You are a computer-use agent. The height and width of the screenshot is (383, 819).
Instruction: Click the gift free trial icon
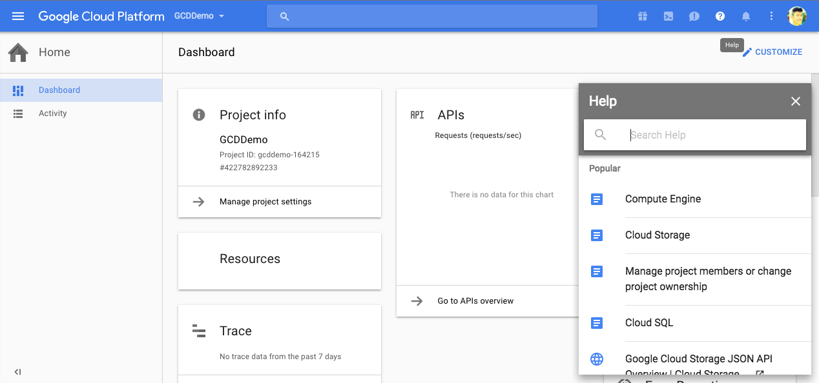click(643, 16)
